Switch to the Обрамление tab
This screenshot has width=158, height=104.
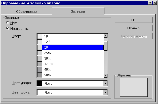pyautogui.click(x=26, y=12)
